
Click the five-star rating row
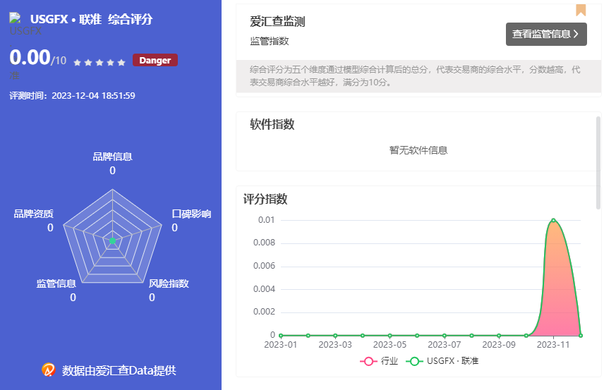coord(99,62)
